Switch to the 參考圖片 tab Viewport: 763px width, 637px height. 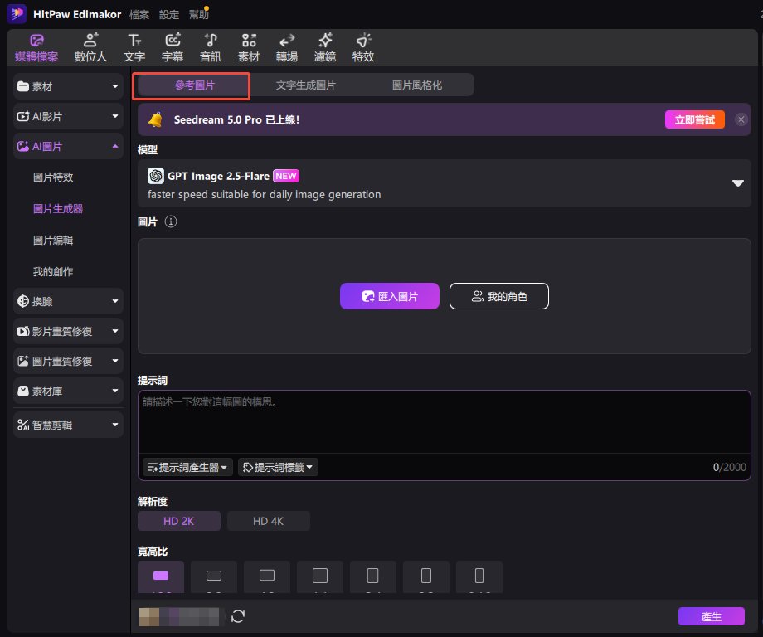(x=195, y=85)
